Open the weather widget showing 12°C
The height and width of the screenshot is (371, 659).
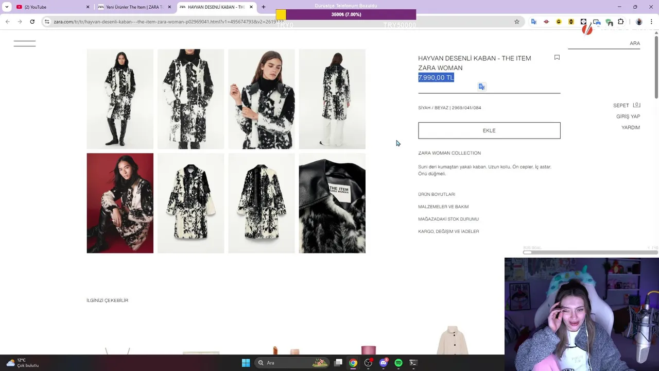tap(22, 363)
